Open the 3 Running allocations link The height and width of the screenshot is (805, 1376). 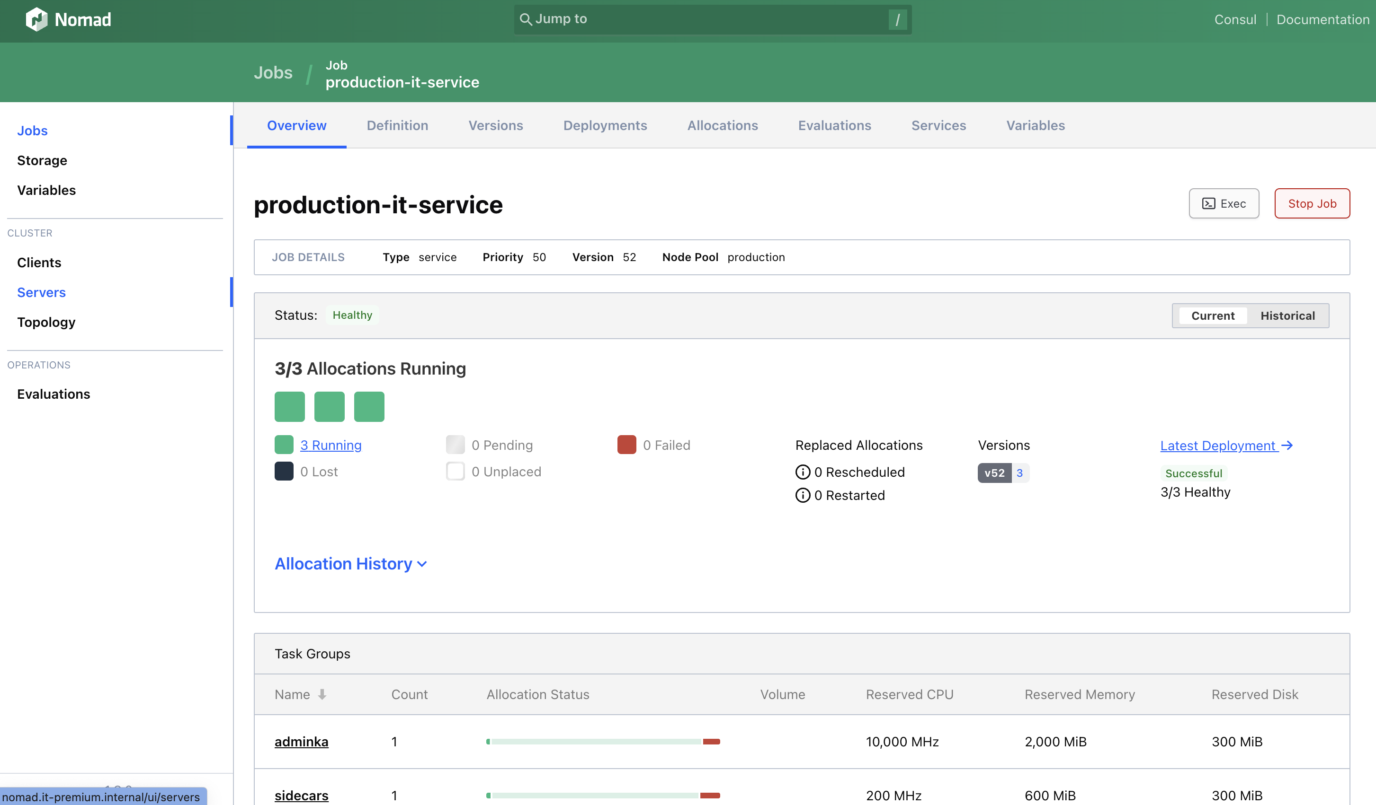(331, 445)
